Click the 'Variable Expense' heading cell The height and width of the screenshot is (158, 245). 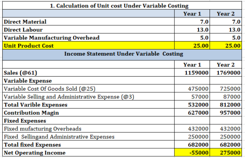pos(88,81)
